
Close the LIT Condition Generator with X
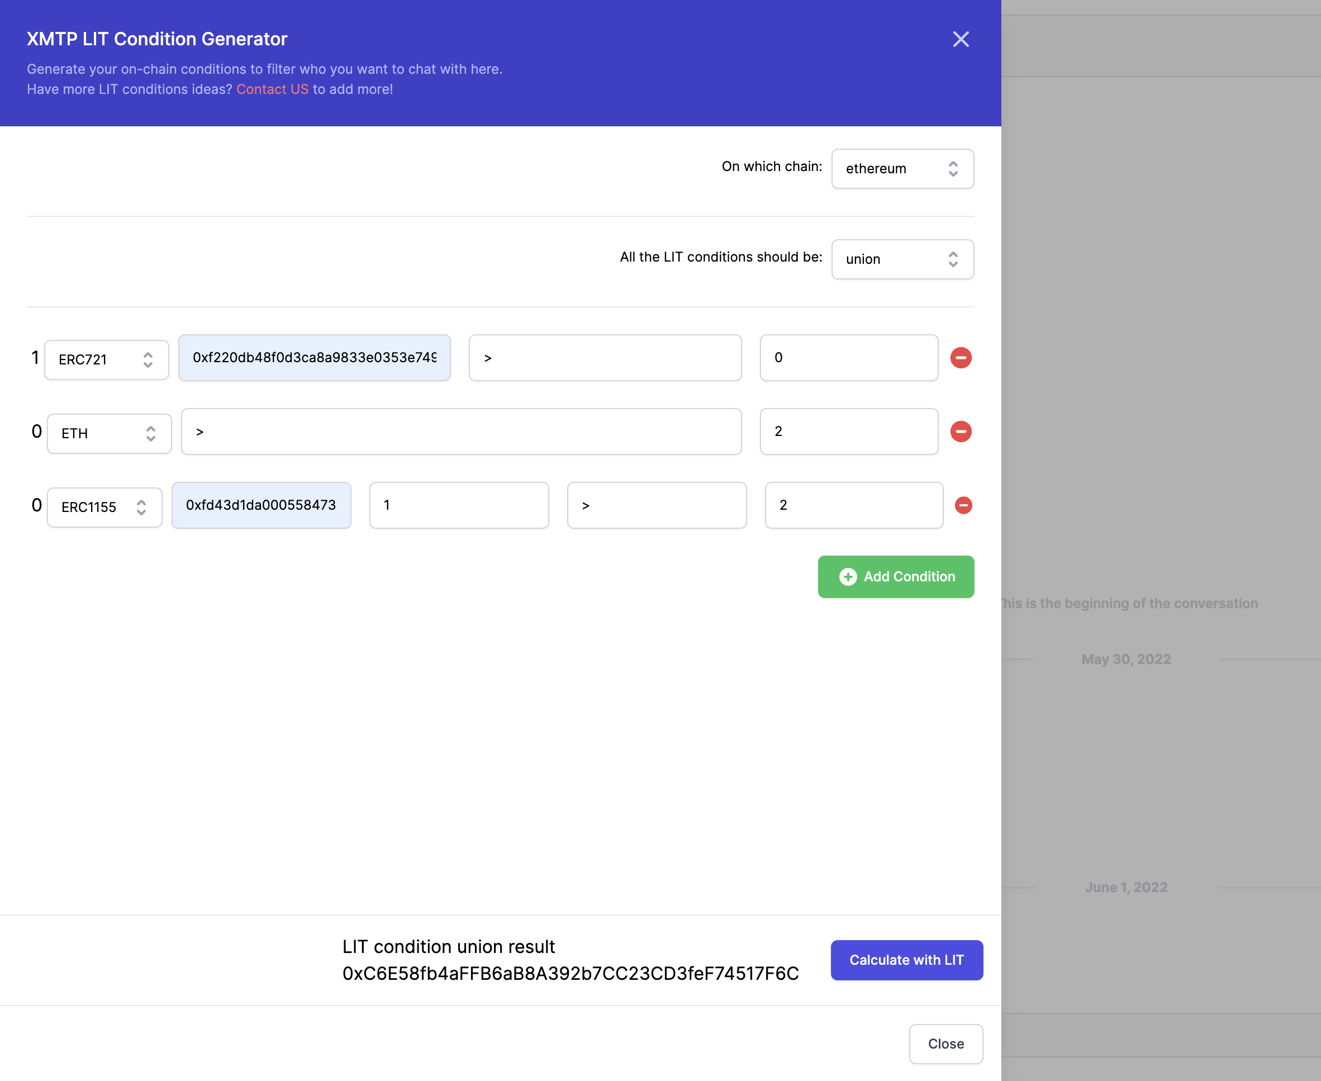[961, 39]
